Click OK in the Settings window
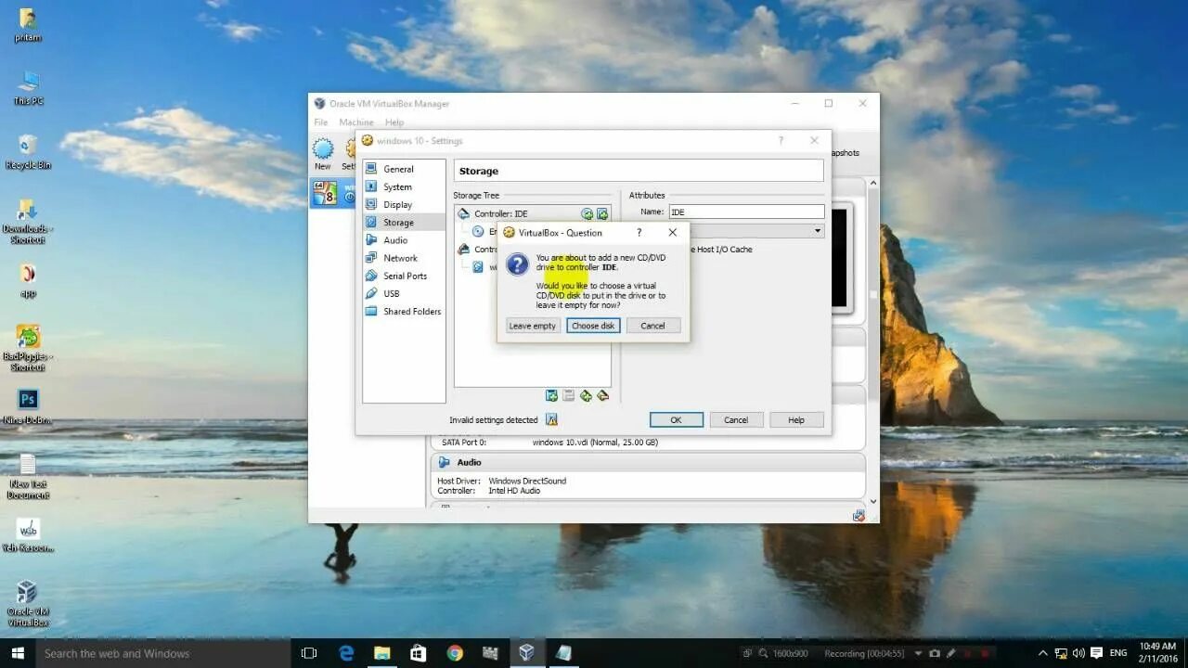Image resolution: width=1188 pixels, height=668 pixels. pyautogui.click(x=676, y=419)
